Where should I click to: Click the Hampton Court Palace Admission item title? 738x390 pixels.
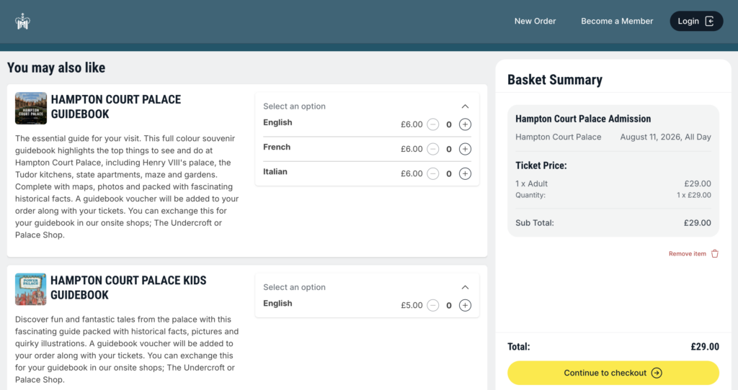point(582,119)
